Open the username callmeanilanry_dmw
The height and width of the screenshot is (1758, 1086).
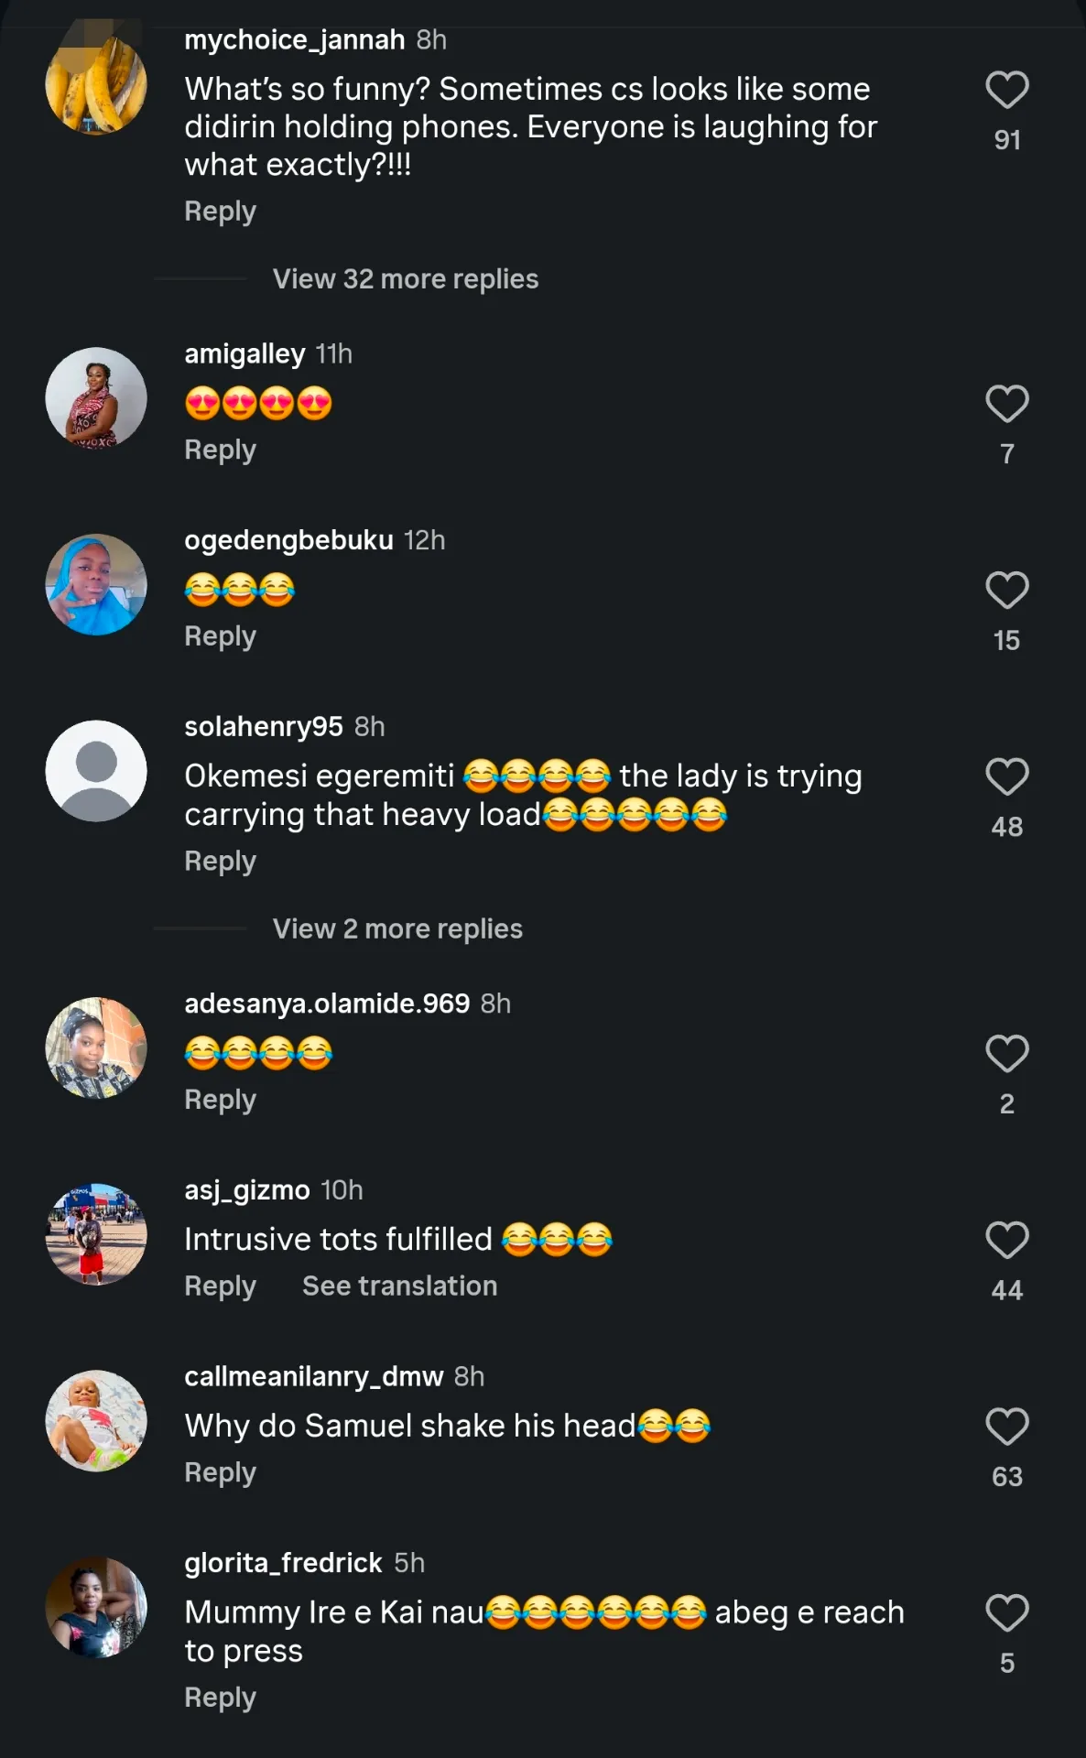pyautogui.click(x=314, y=1376)
